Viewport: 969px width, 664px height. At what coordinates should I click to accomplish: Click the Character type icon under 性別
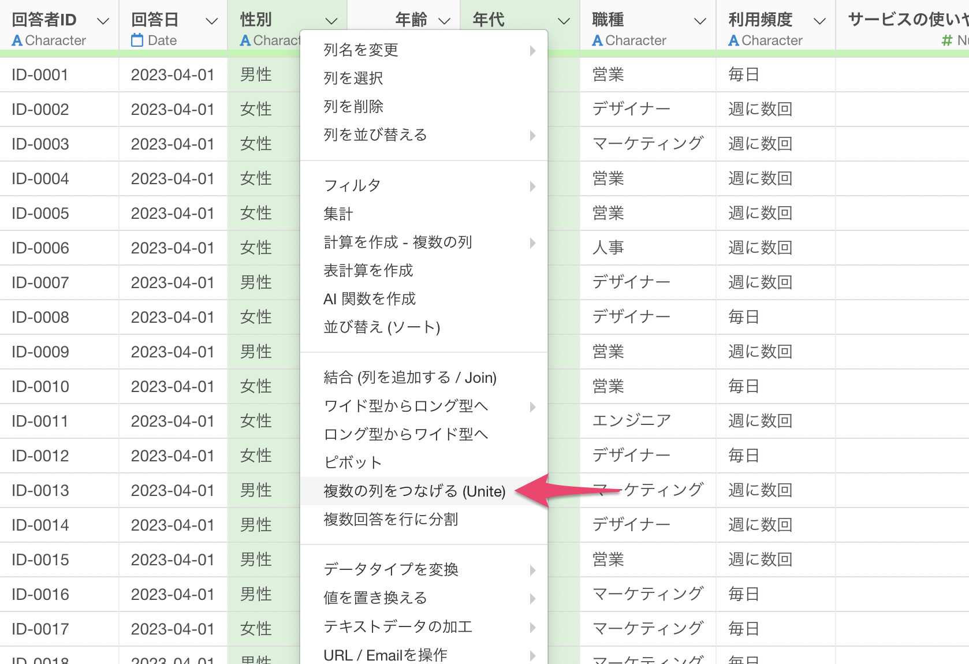[x=245, y=41]
